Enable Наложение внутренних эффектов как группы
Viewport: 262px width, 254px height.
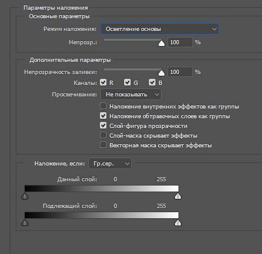coord(103,106)
